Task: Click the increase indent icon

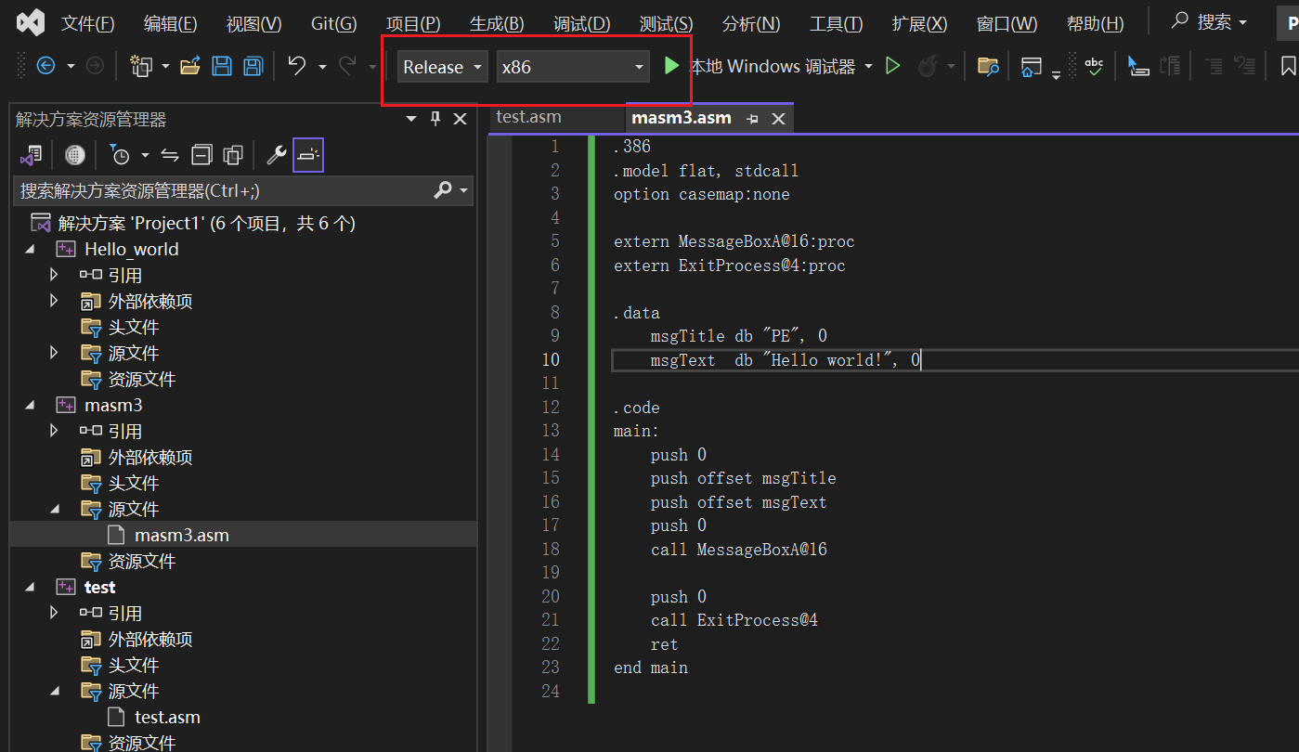Action: pos(1213,66)
